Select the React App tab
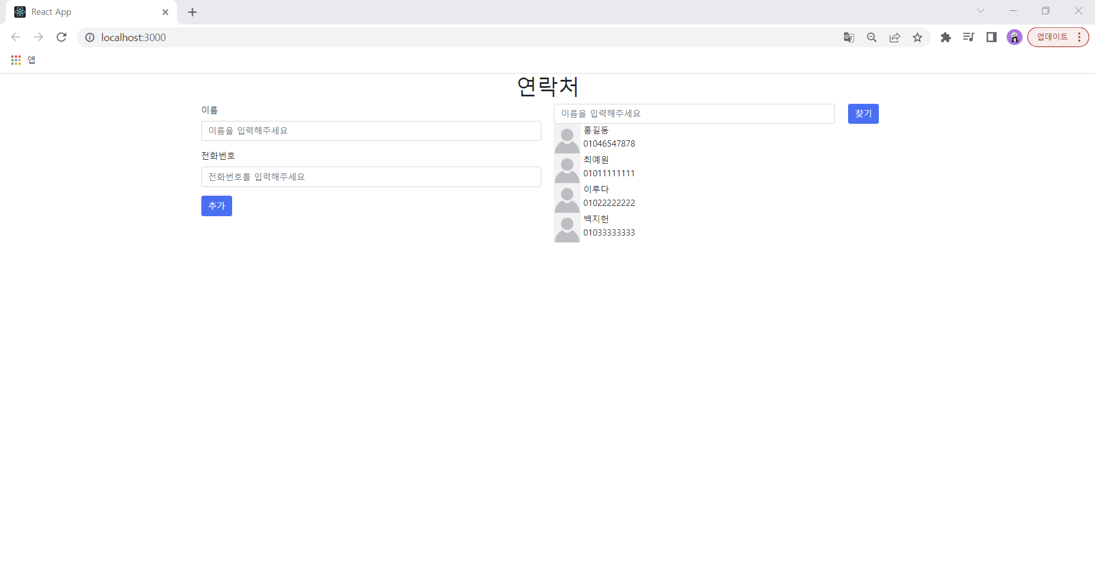Image resolution: width=1095 pixels, height=575 pixels. pos(91,12)
